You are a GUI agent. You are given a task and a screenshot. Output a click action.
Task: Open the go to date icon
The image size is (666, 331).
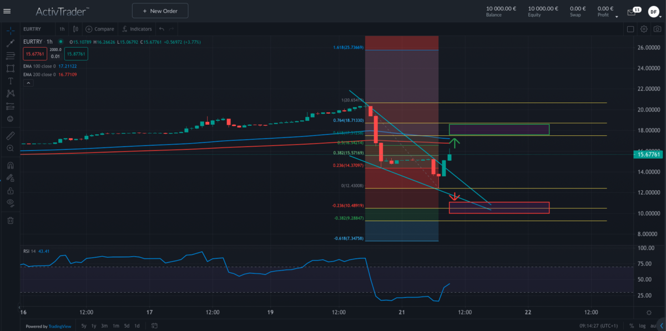point(154,326)
